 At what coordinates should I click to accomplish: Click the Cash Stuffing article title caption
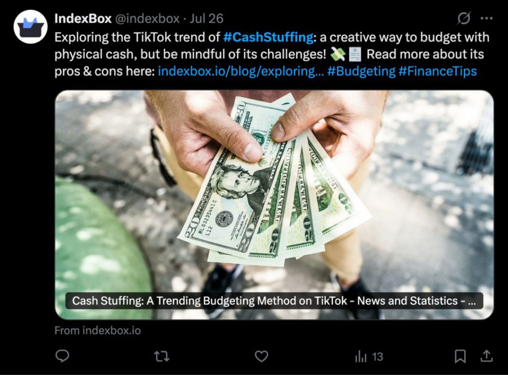tap(274, 301)
